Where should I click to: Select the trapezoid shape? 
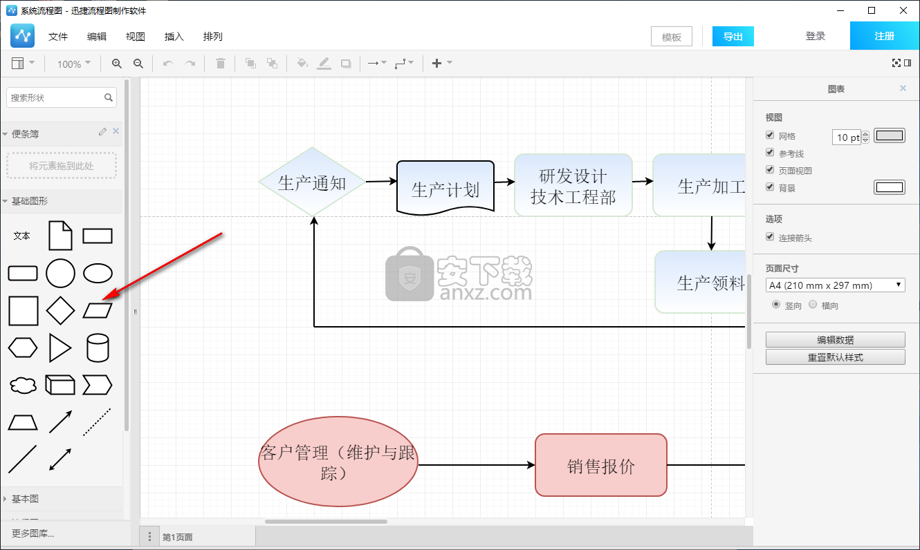coord(23,422)
